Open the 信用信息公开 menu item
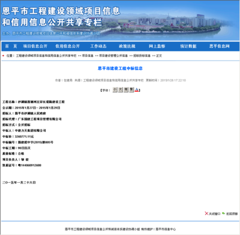Image resolution: width=240 pixels, height=235 pixels. tap(67, 46)
